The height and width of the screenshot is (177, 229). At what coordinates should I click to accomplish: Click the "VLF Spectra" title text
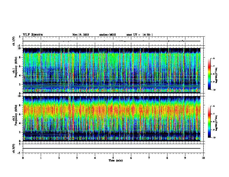coord(33,35)
